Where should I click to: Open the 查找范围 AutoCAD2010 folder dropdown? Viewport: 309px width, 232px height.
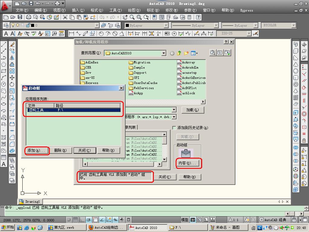coord(164,53)
